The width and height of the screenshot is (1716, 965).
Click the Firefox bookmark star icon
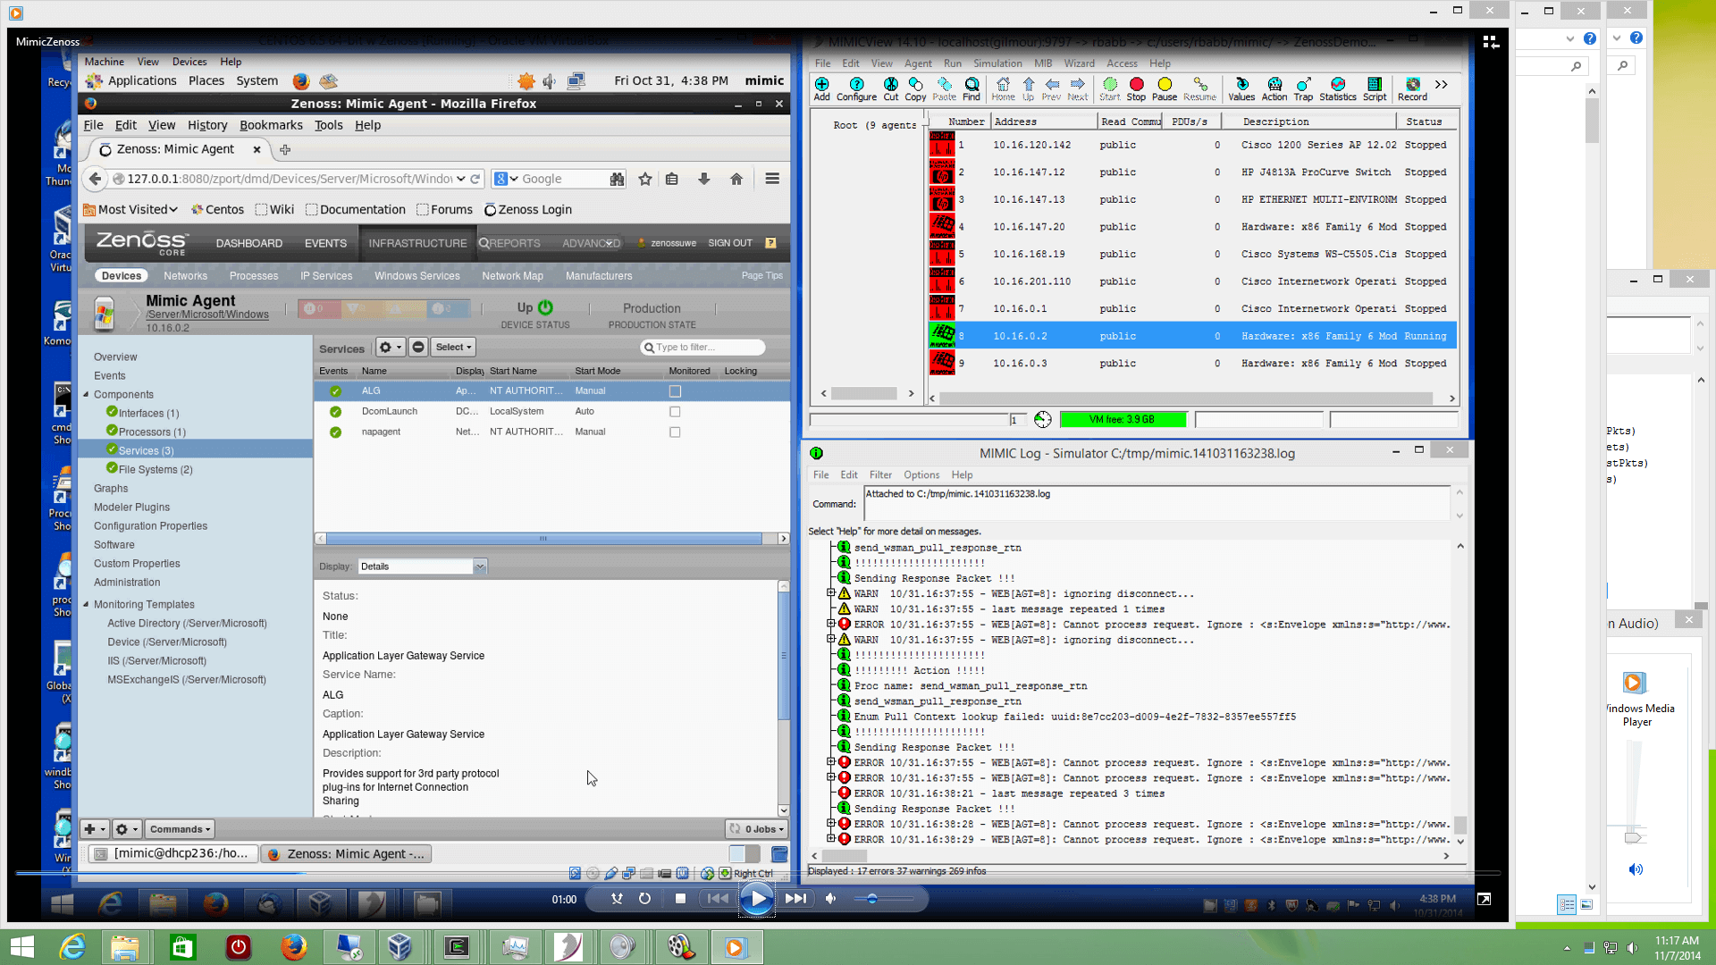[x=645, y=179]
